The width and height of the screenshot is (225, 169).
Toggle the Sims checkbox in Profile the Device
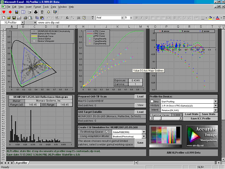pos(152,101)
